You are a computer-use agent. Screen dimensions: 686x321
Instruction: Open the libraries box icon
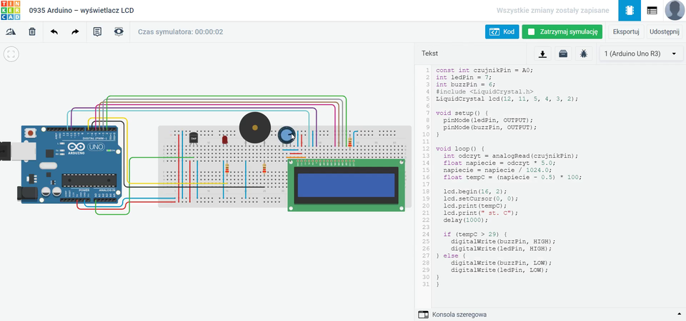[x=563, y=53]
